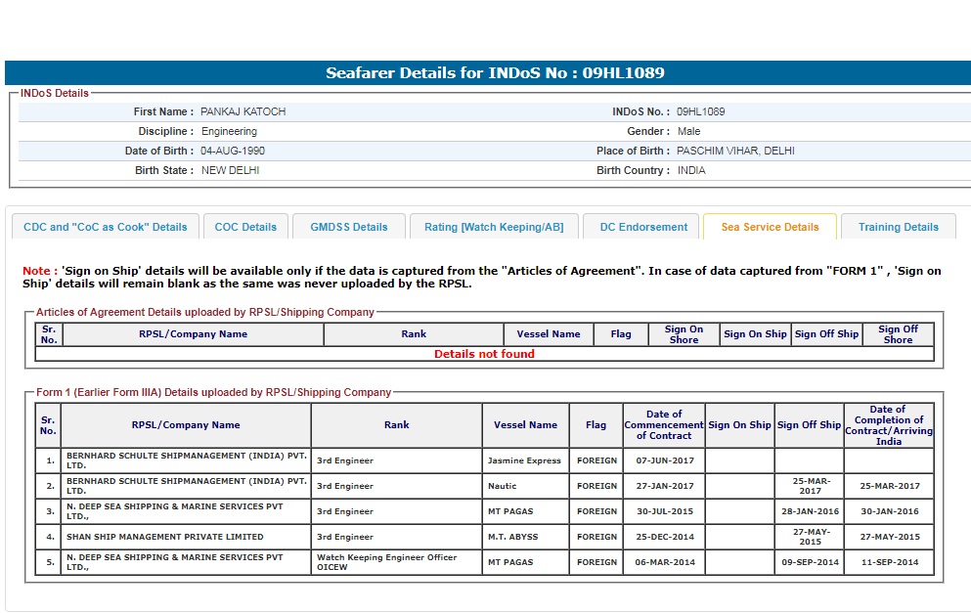Click the Vessel Name header in the Form 1 table
Image resolution: width=971 pixels, height=613 pixels.
tap(525, 425)
